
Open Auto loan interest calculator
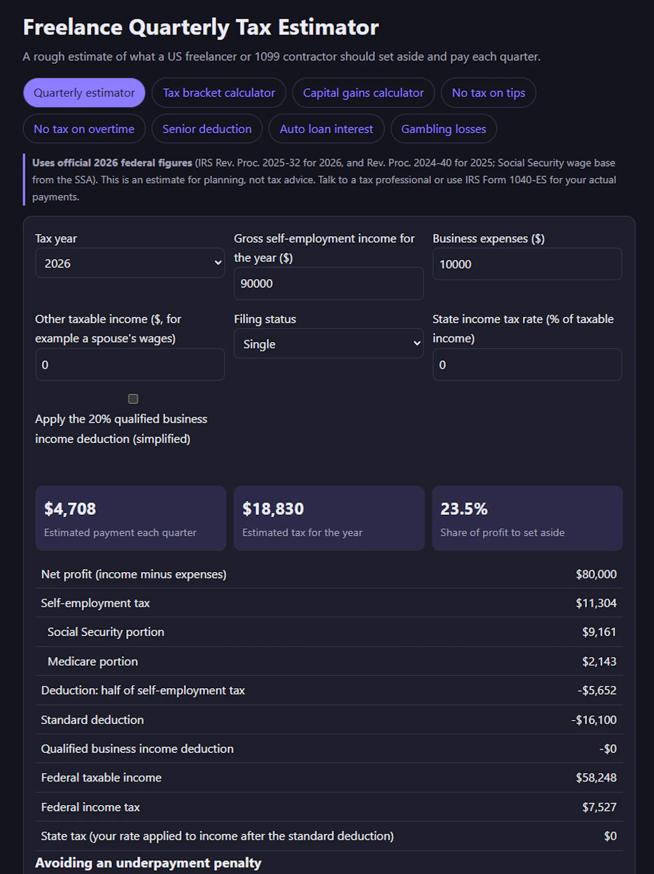pos(326,129)
